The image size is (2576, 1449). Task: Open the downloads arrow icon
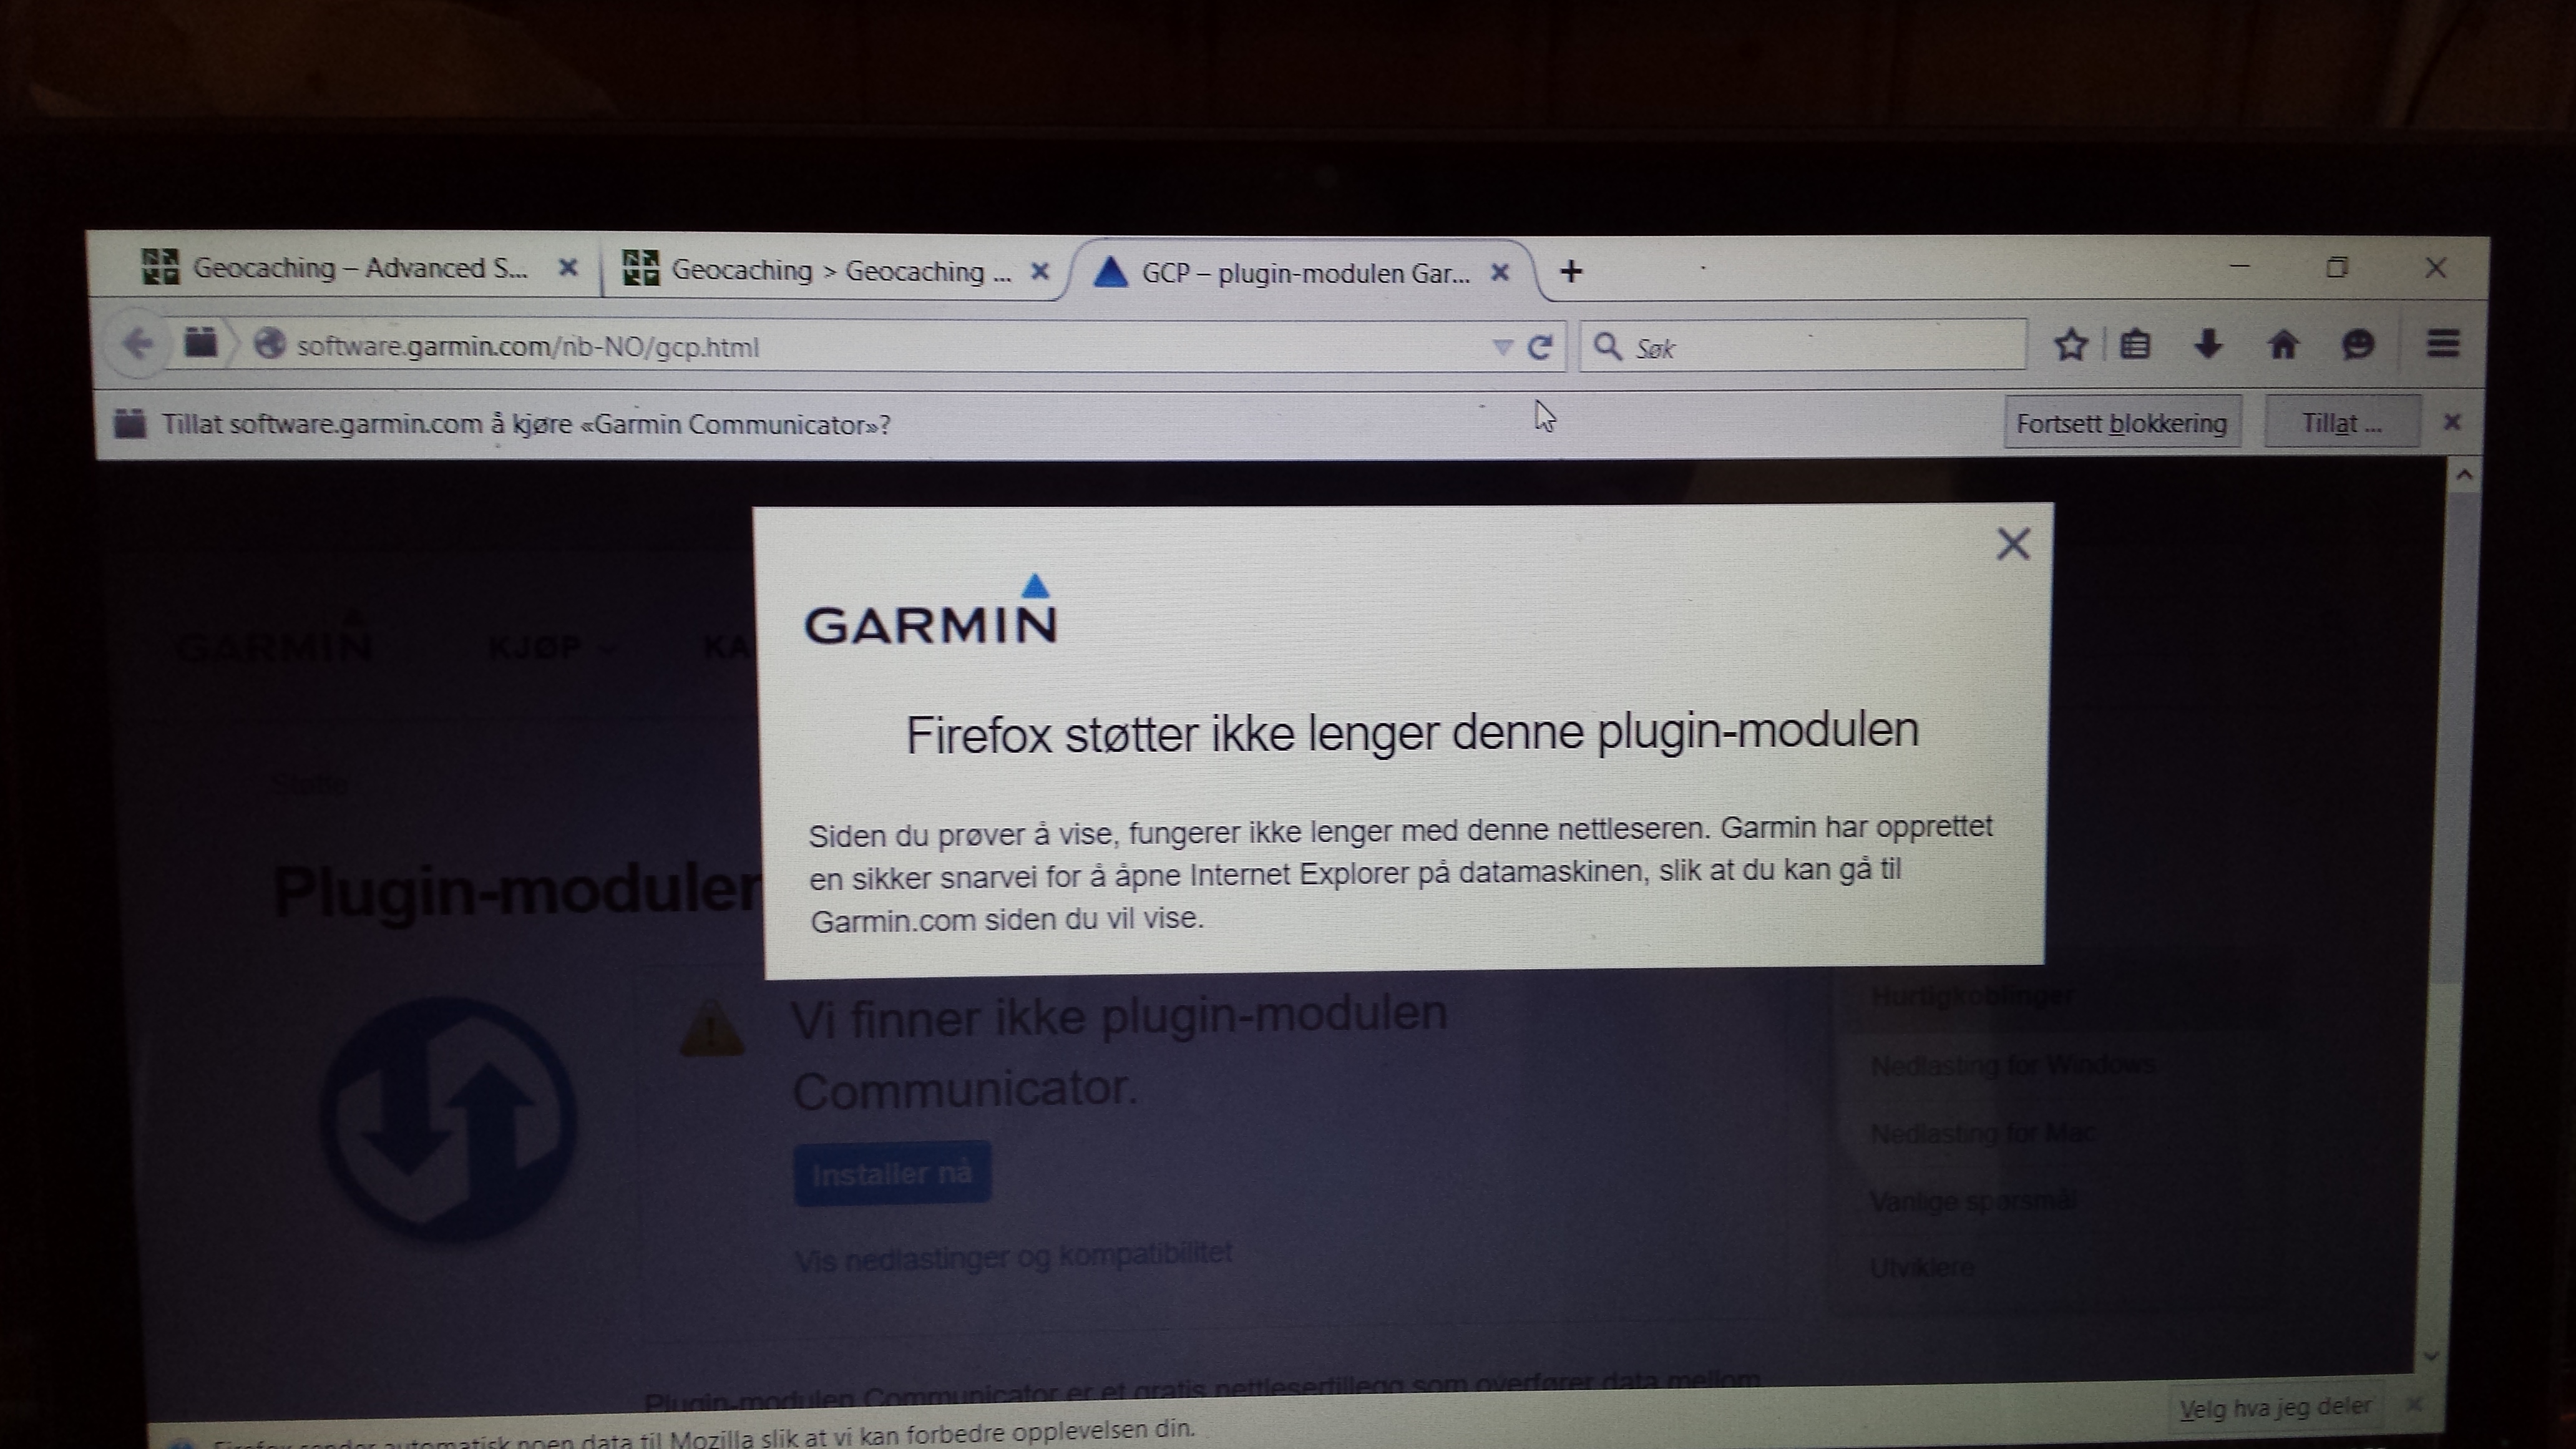tap(2208, 344)
